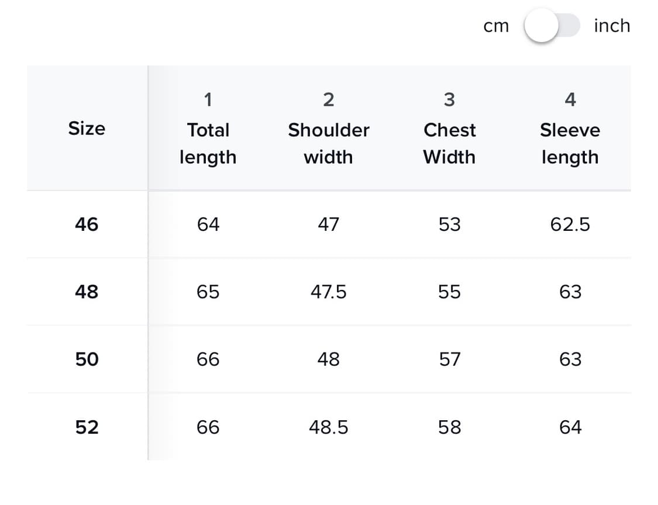Click chest width value 57
Screen dimensions: 658x505
coord(449,359)
